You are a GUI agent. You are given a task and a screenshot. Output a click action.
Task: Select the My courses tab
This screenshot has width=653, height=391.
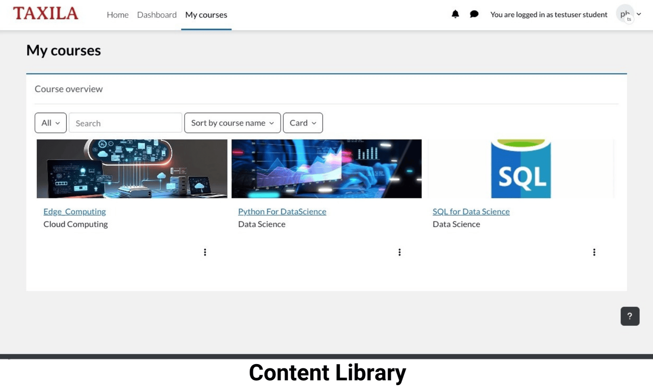pyautogui.click(x=206, y=15)
